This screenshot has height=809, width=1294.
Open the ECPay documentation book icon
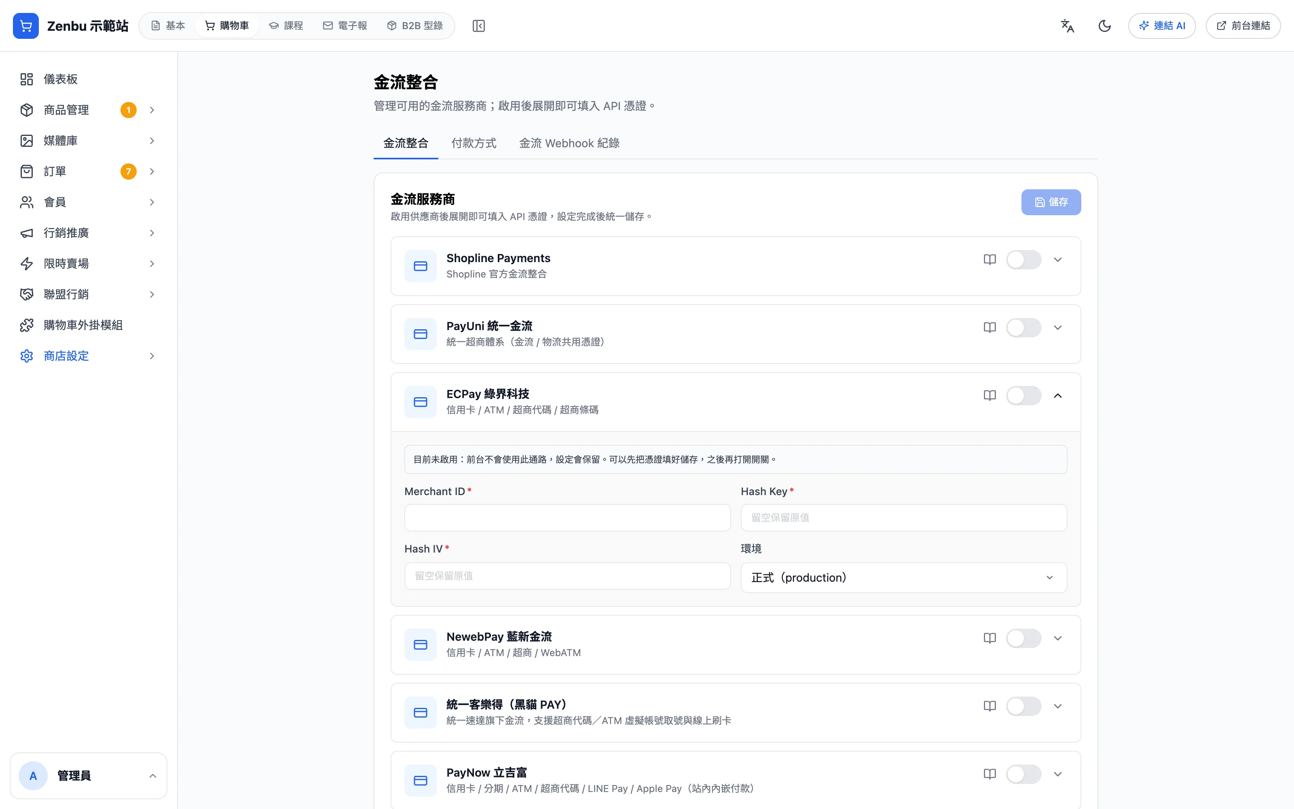click(990, 396)
